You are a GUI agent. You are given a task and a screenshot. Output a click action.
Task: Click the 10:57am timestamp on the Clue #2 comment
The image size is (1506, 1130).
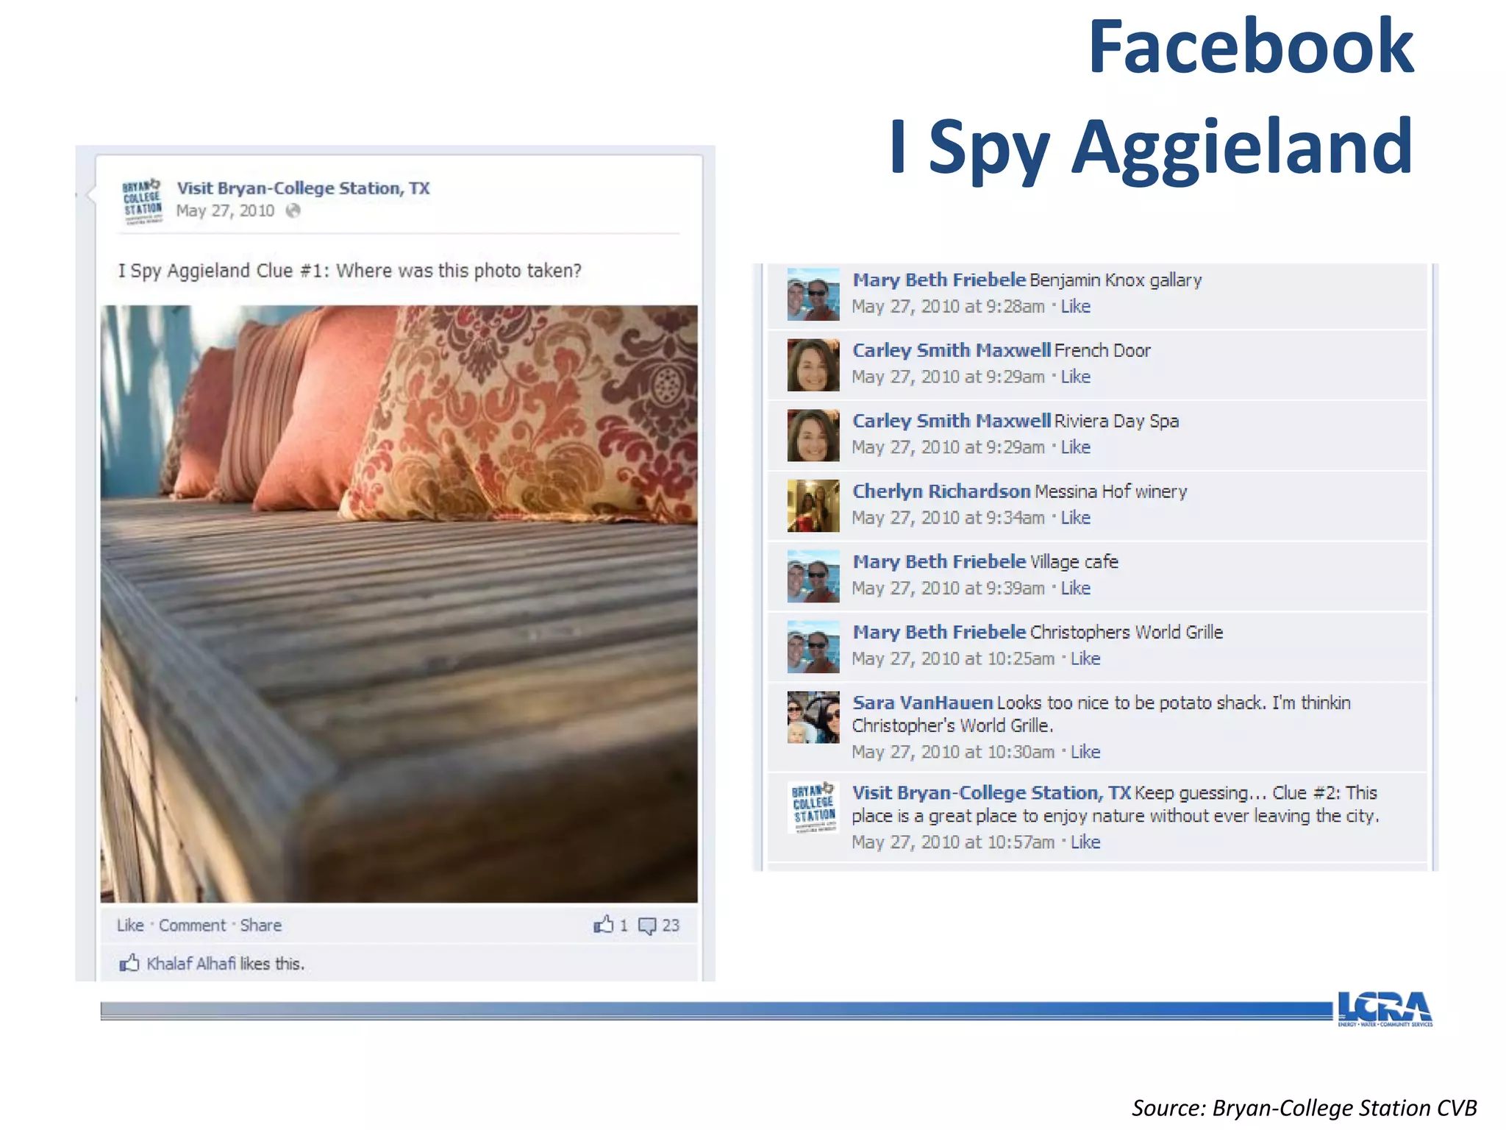(x=953, y=842)
